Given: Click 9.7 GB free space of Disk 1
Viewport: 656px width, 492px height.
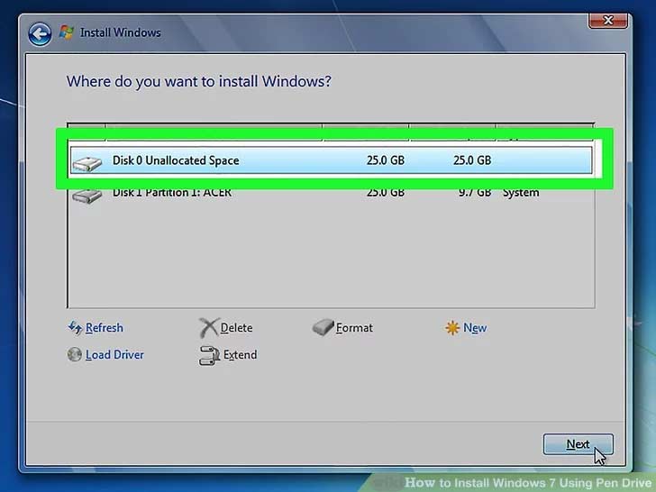Looking at the screenshot, I should [x=475, y=193].
